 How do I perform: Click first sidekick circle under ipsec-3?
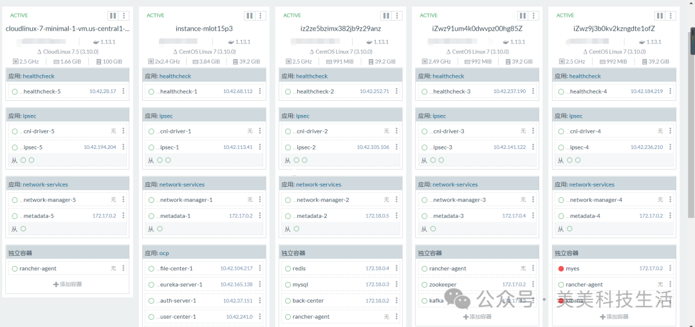point(433,160)
